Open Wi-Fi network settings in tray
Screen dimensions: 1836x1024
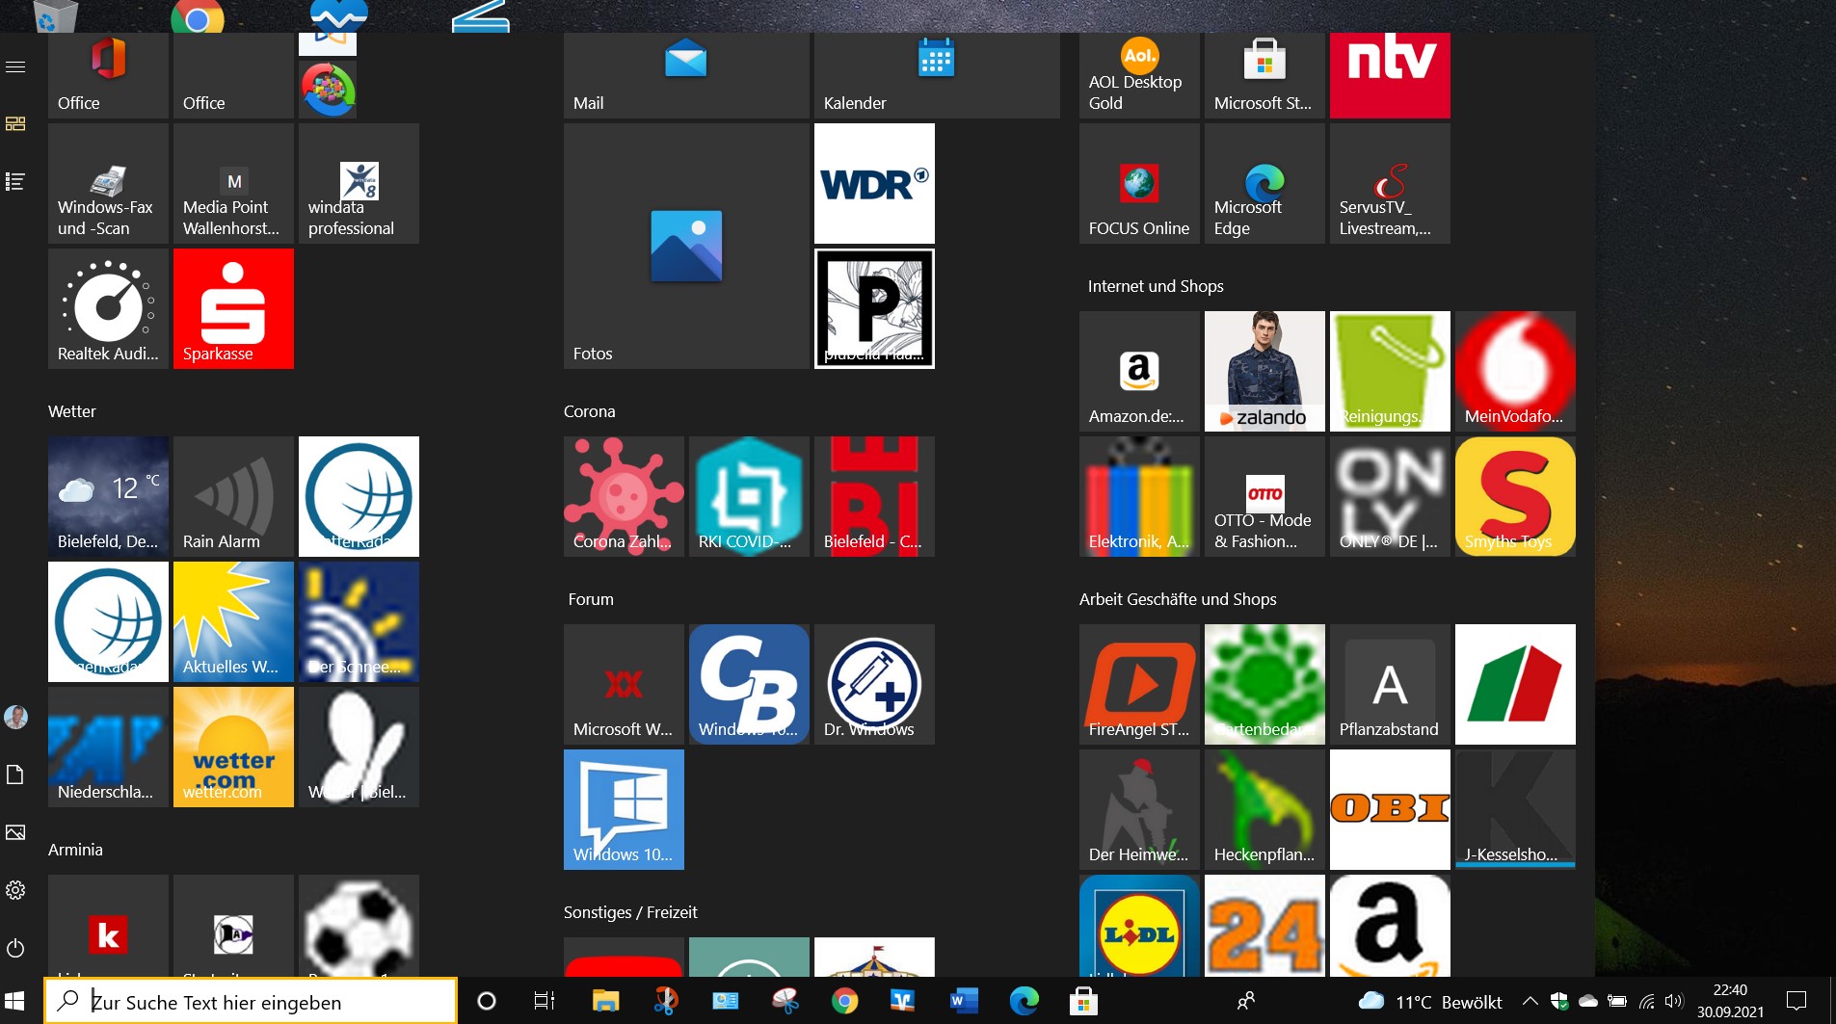click(1646, 1002)
